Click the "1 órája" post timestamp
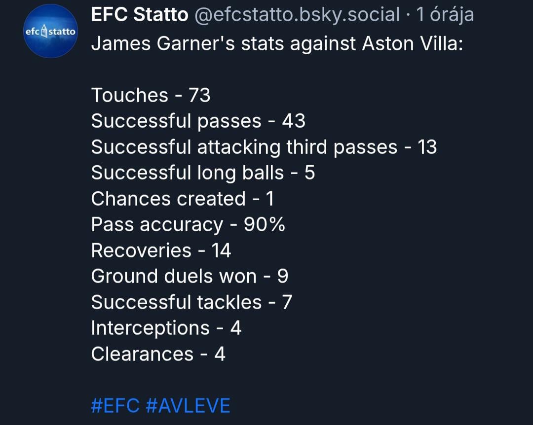This screenshot has height=425, width=533. pos(445,15)
